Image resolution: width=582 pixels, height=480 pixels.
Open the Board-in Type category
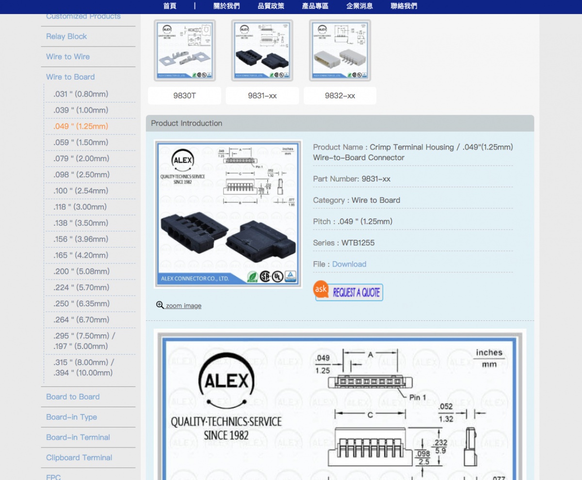(71, 417)
